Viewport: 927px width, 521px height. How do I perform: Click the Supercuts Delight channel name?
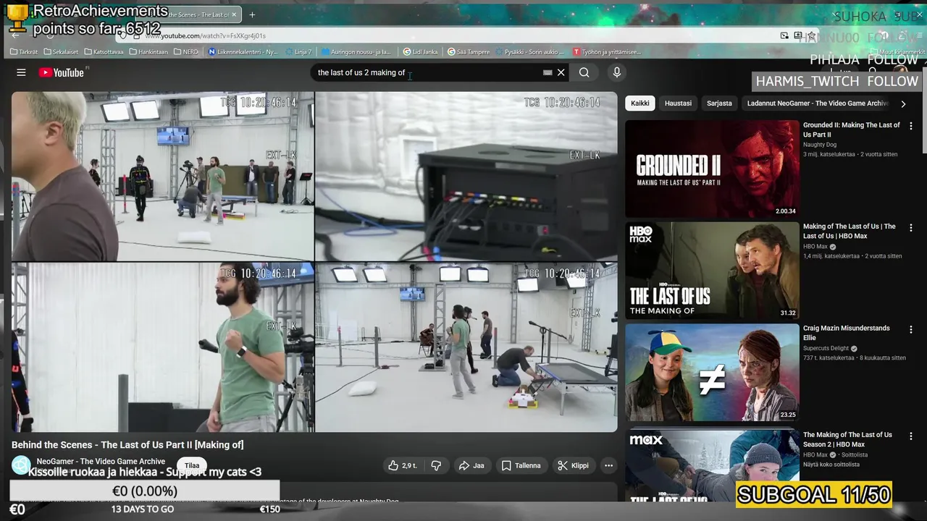pyautogui.click(x=826, y=348)
